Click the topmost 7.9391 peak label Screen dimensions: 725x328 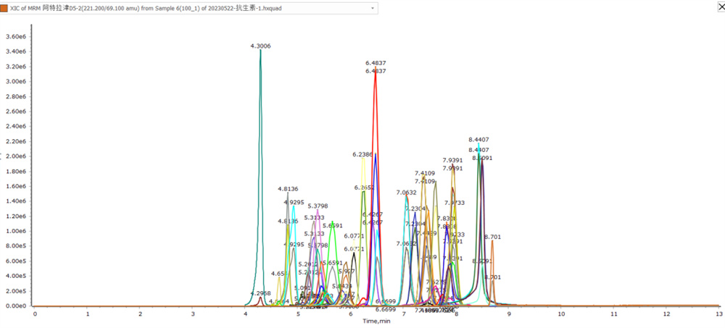pyautogui.click(x=452, y=161)
